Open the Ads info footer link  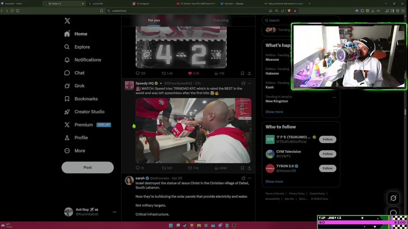coord(289,199)
